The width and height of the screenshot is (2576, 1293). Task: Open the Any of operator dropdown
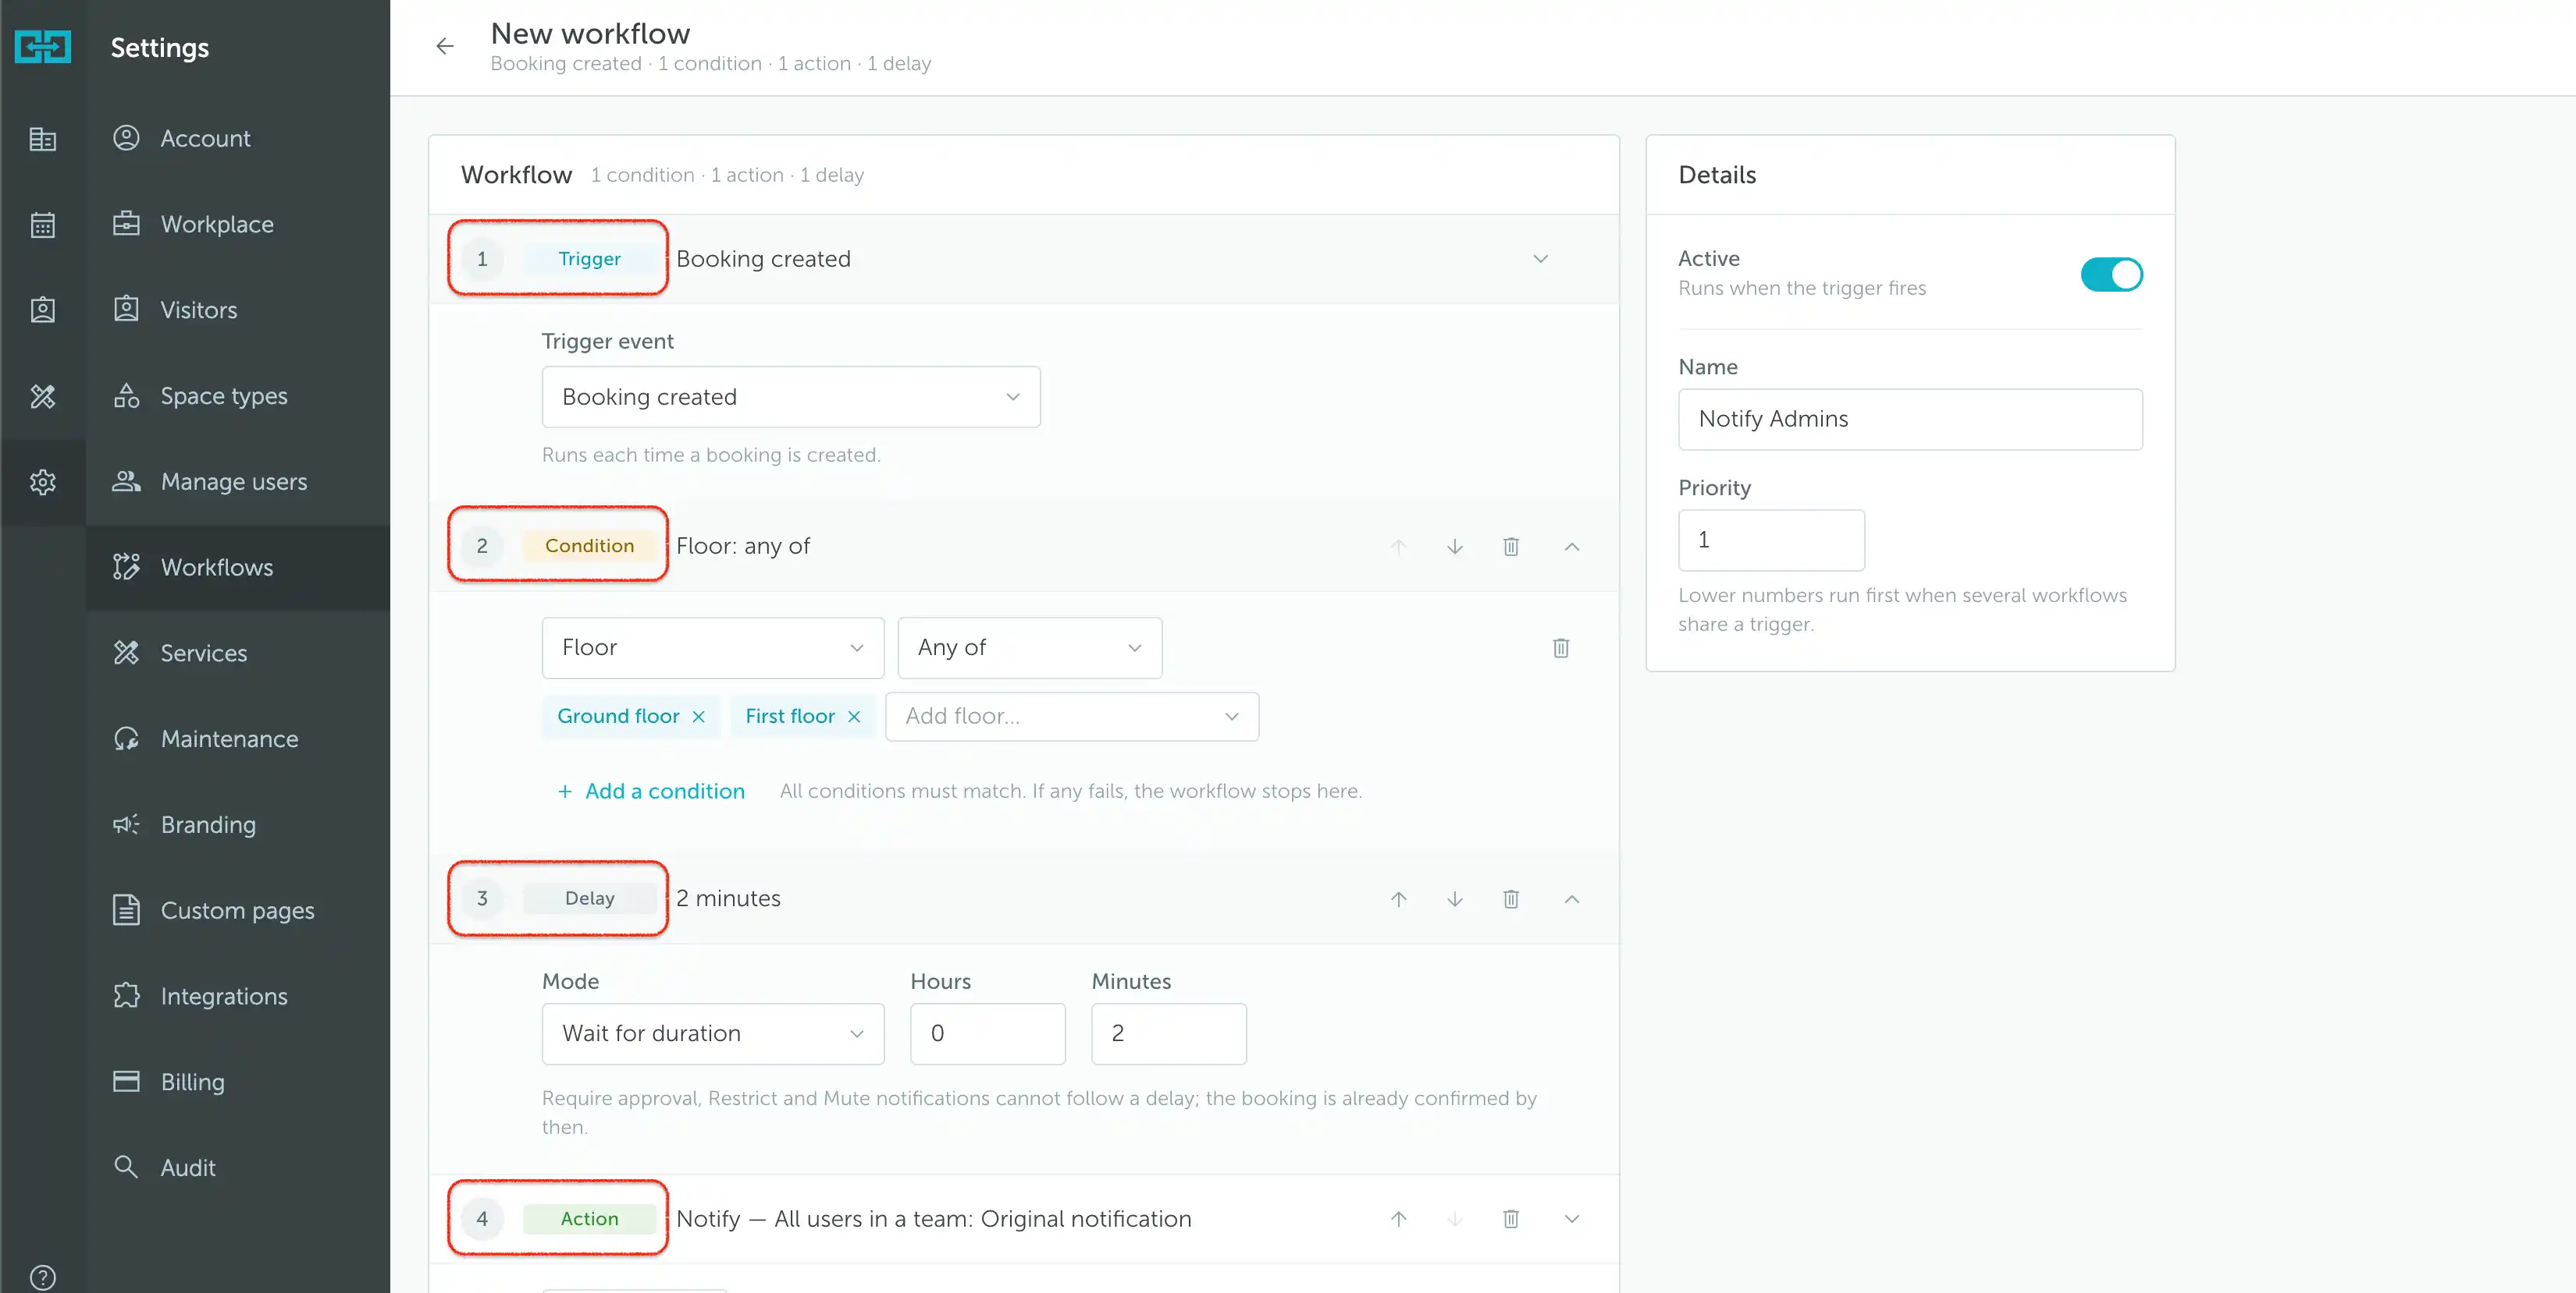coord(1030,647)
